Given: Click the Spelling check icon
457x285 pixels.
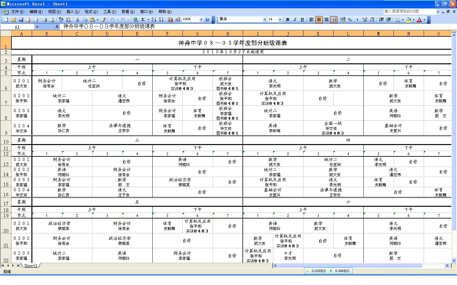Looking at the screenshot, I should pyautogui.click(x=61, y=20).
